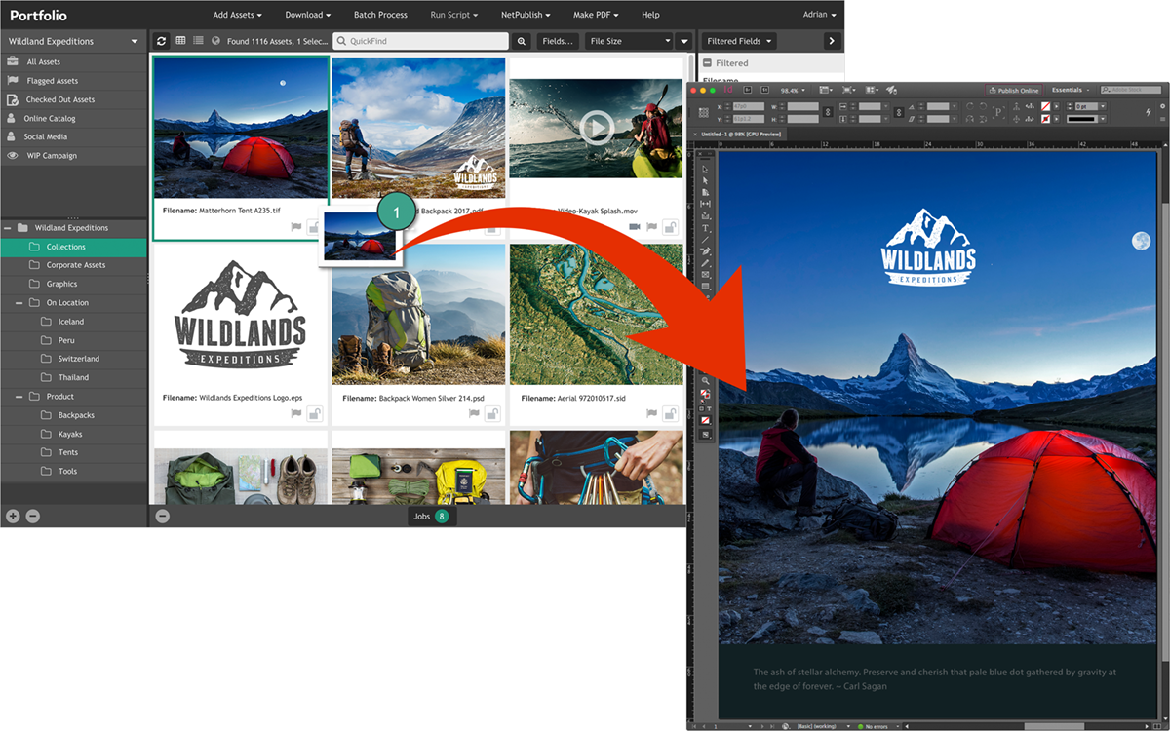Play the Video-Kayak Splash.mov thumbnail
The width and height of the screenshot is (1170, 731).
click(x=596, y=127)
